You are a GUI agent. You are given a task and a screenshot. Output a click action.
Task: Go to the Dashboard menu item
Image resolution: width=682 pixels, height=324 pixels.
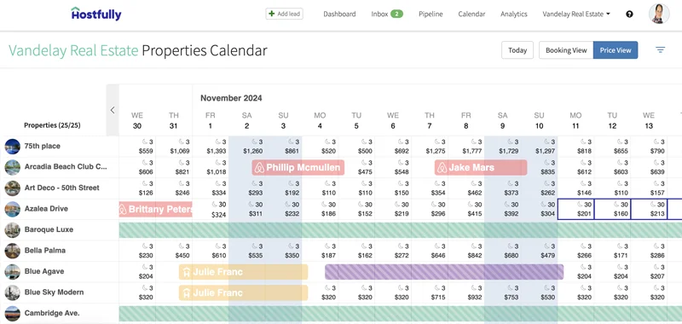coord(339,14)
